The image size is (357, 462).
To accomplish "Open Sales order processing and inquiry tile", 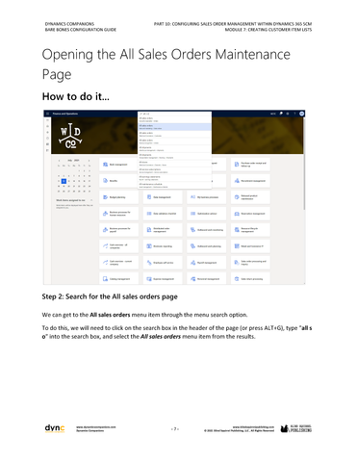I will pyautogui.click(x=250, y=263).
